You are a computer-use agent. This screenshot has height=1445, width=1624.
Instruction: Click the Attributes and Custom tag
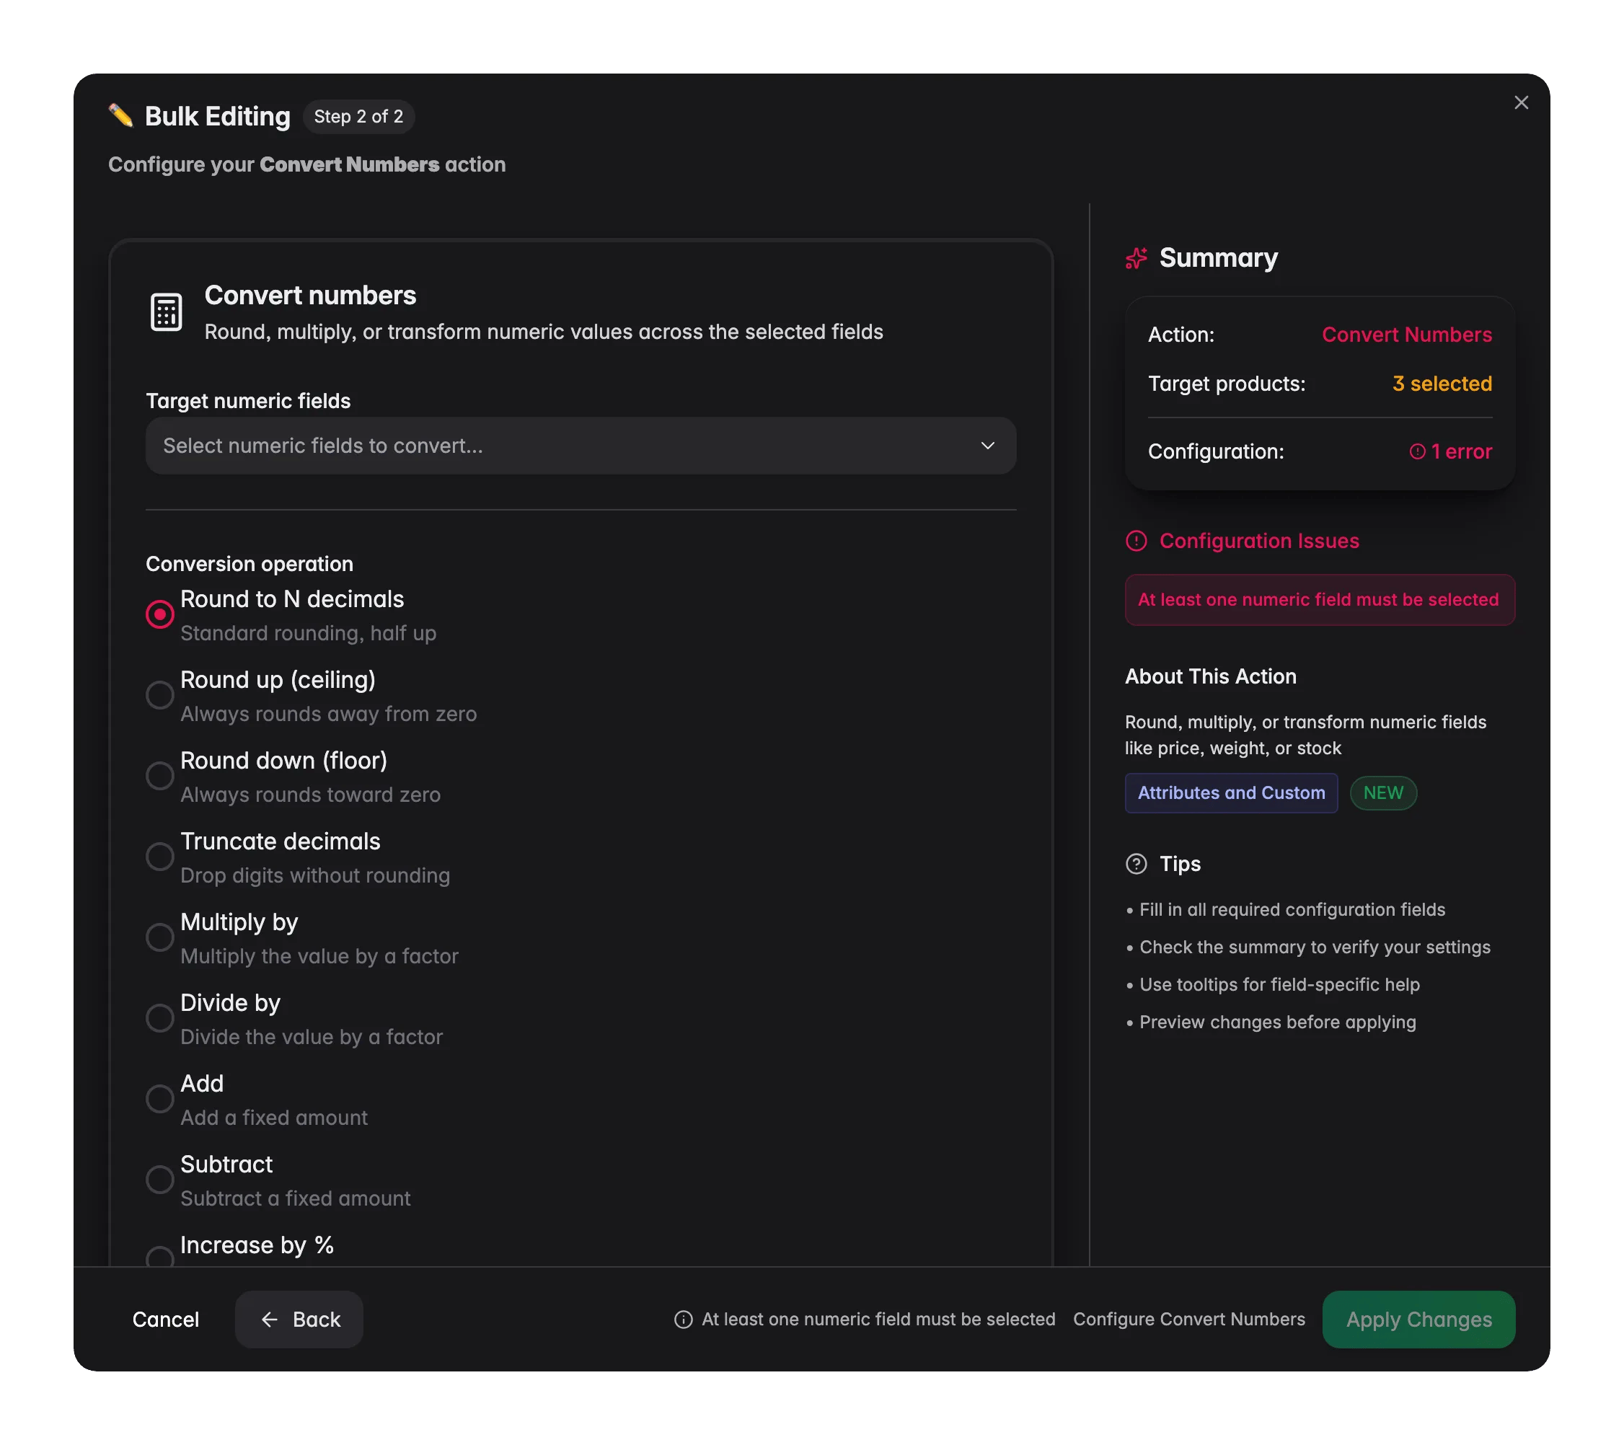pyautogui.click(x=1231, y=793)
